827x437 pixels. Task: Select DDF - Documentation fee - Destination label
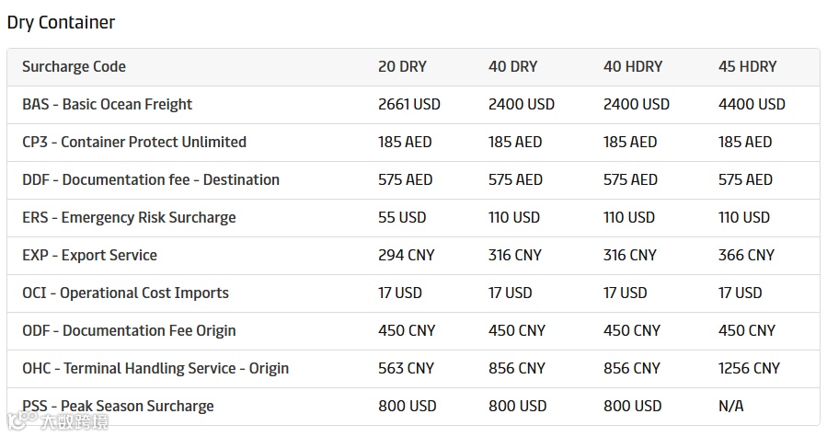point(151,179)
